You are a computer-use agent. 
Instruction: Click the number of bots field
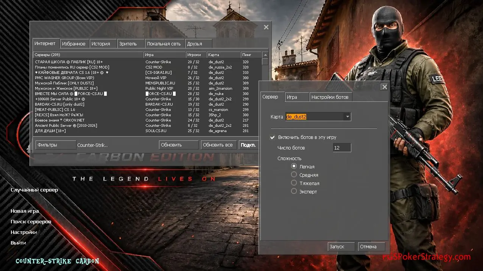coord(342,148)
